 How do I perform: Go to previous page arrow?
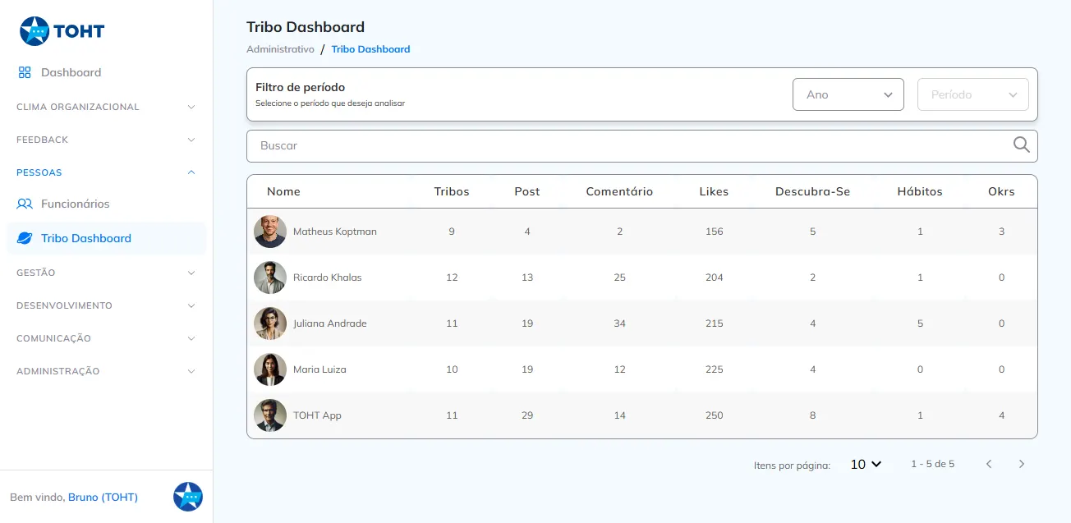click(x=989, y=464)
